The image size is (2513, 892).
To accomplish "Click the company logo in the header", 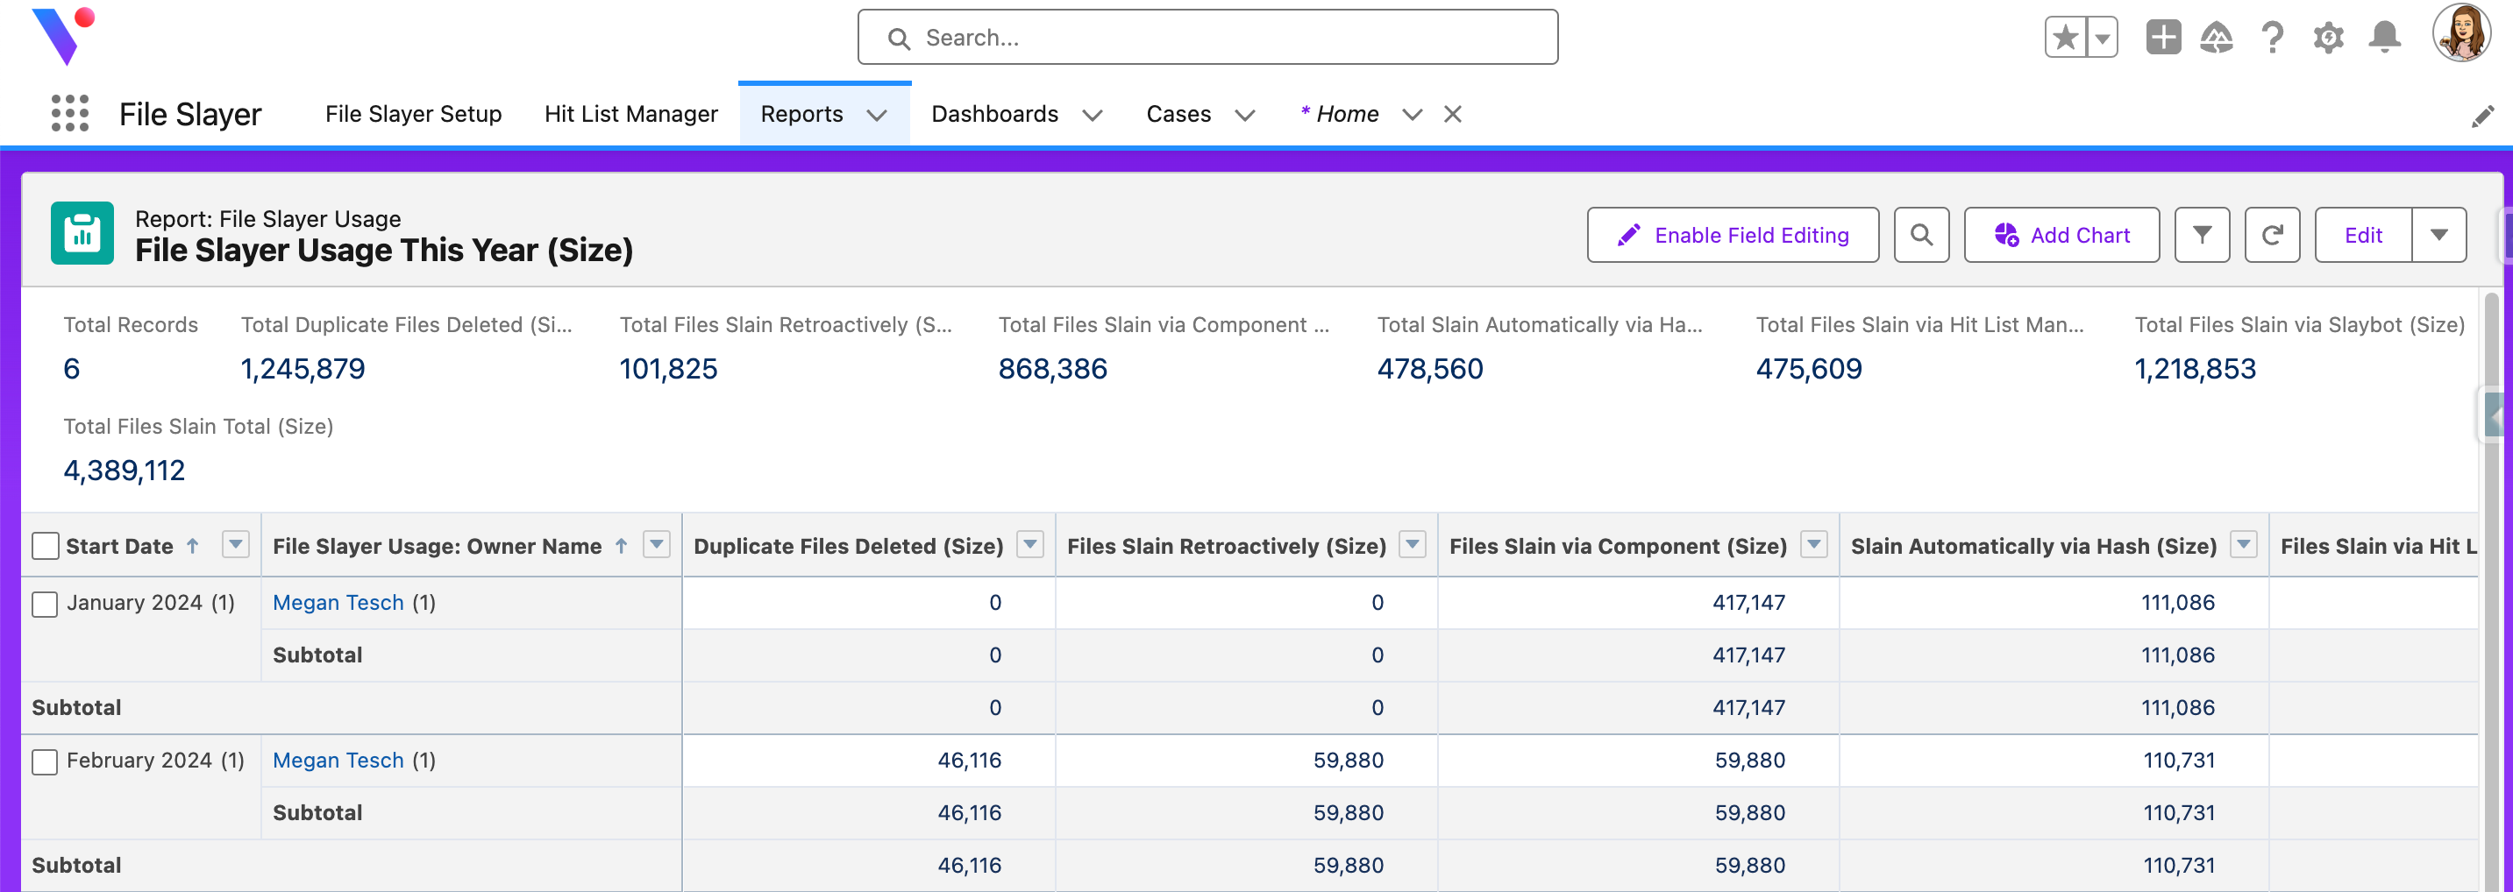I will click(62, 36).
